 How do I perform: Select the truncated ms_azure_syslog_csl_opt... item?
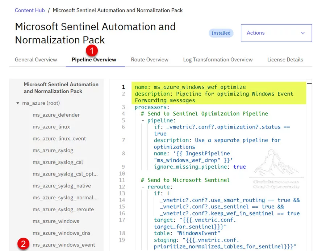click(x=65, y=174)
